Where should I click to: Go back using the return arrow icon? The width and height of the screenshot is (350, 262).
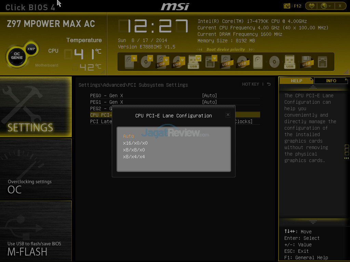pyautogui.click(x=269, y=84)
